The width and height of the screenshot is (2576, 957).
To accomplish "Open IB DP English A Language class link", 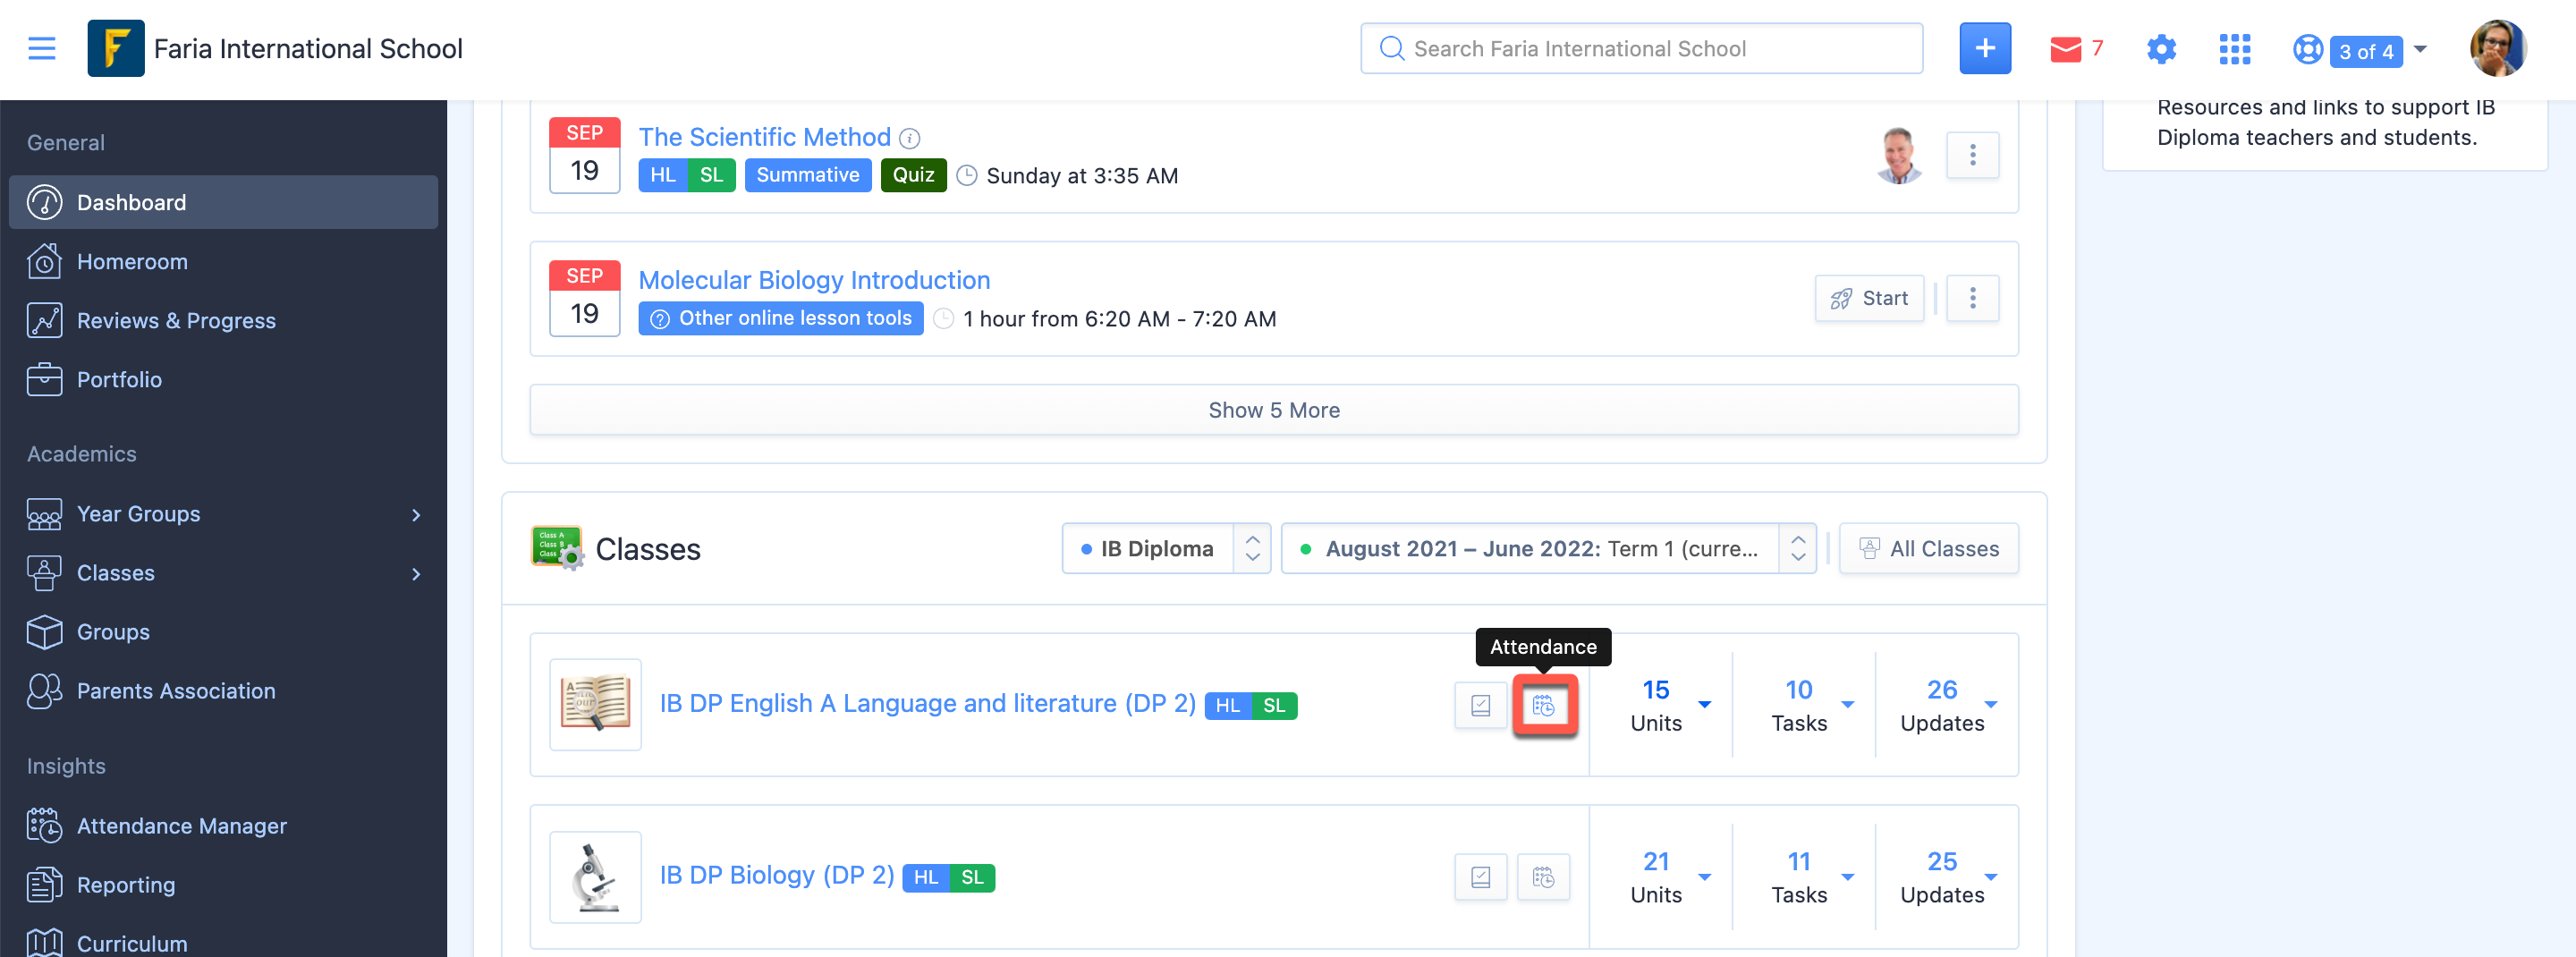I will coord(927,704).
